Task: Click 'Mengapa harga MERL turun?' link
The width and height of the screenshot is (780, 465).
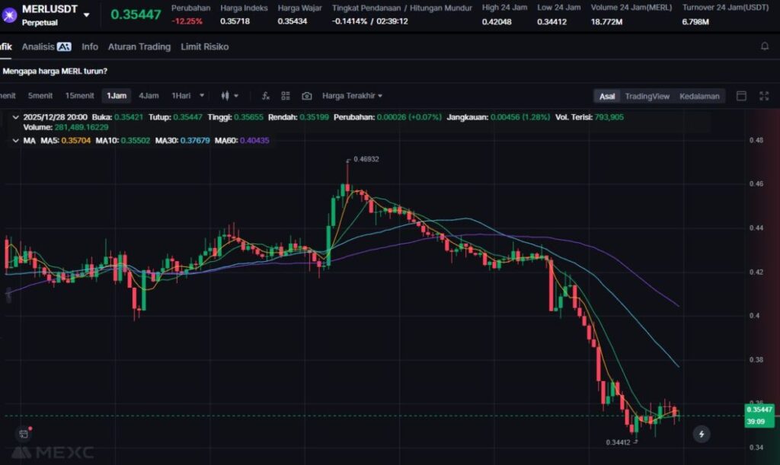Action: pyautogui.click(x=55, y=71)
